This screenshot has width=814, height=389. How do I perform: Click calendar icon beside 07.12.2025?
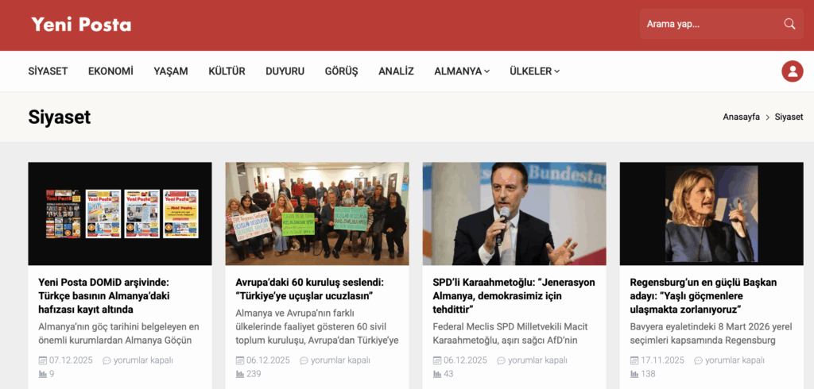tap(43, 360)
